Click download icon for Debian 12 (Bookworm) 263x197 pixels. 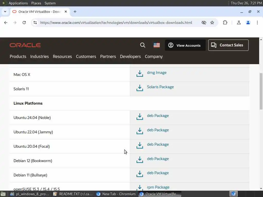[140, 160]
